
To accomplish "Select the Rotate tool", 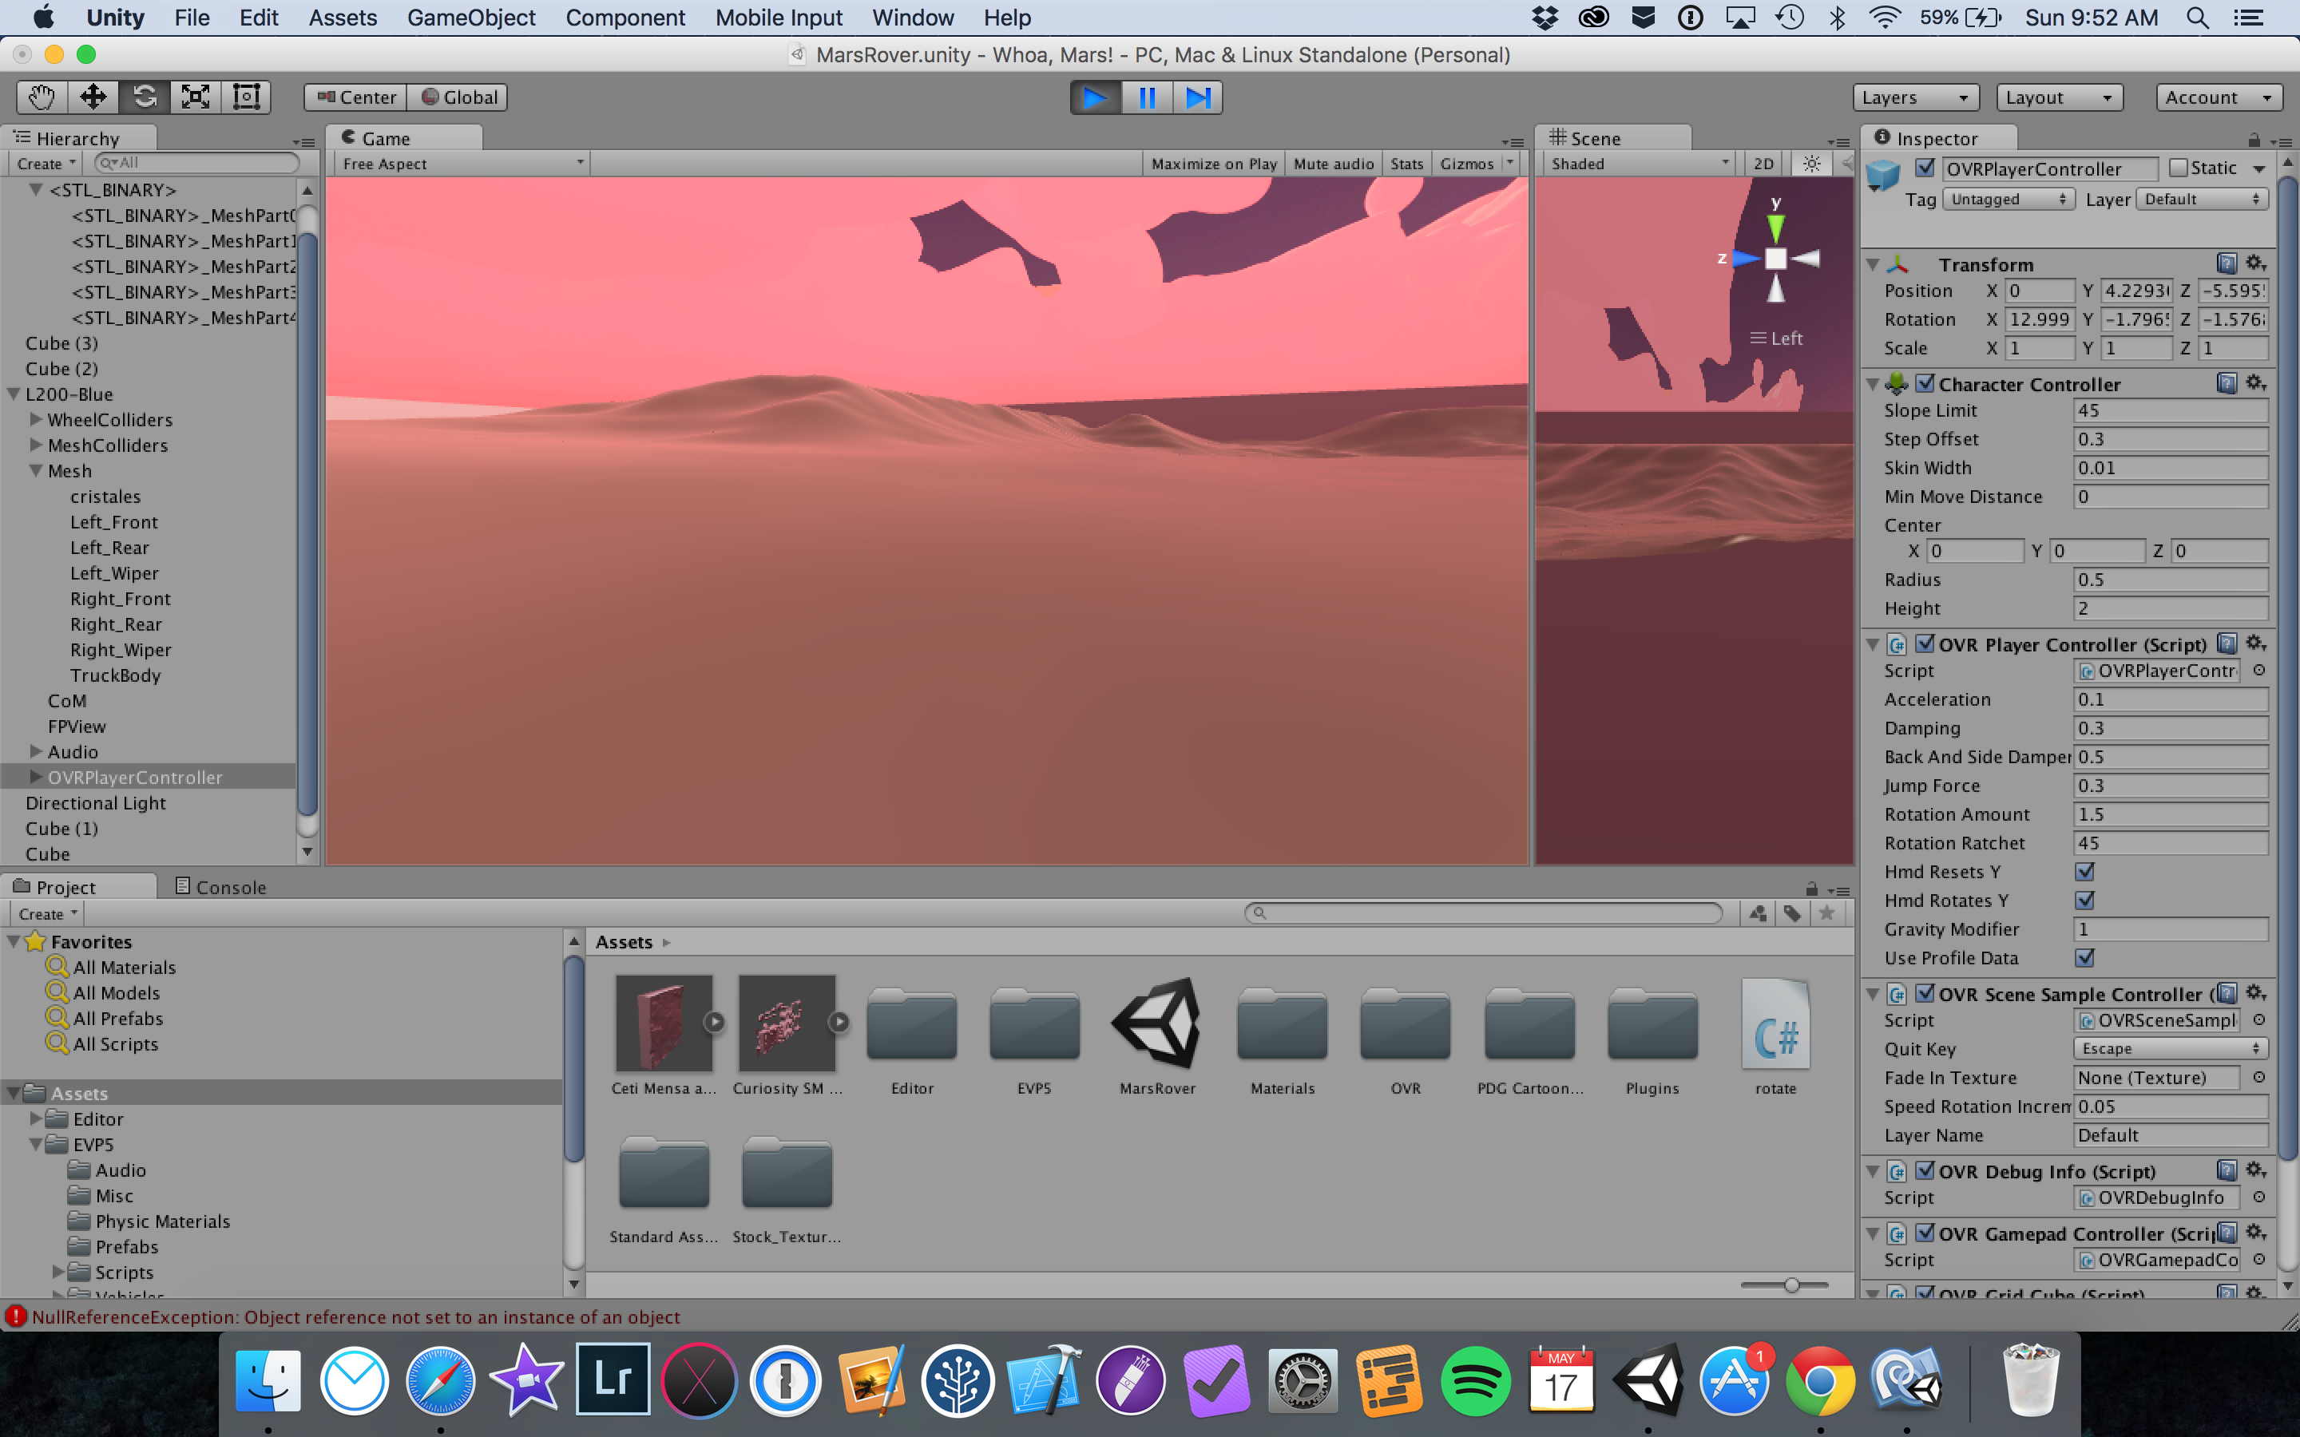I will tap(145, 97).
